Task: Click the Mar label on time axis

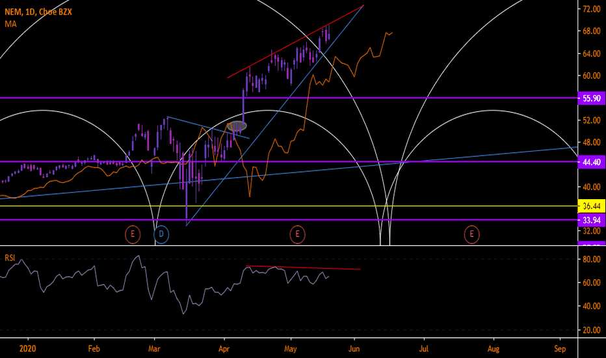Action: 154,349
